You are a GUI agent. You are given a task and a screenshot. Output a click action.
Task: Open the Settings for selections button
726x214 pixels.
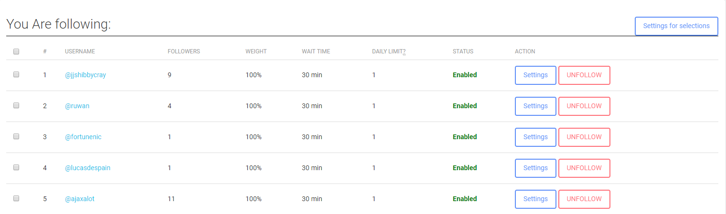tap(676, 26)
